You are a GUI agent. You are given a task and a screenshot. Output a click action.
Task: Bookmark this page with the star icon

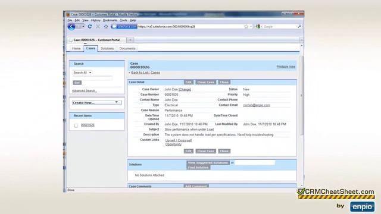(246, 26)
